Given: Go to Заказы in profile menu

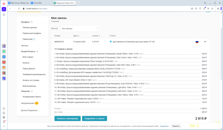Looking at the screenshot, I should (25, 45).
